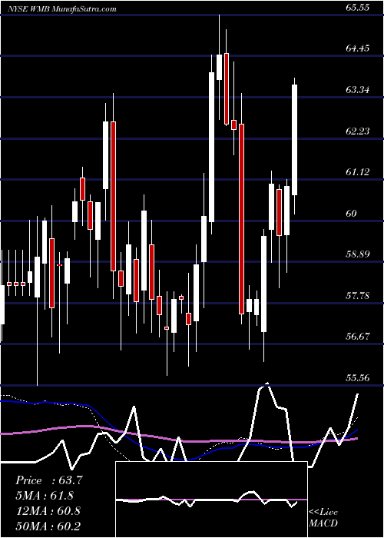This screenshot has width=384, height=538.
Task: Click the 61.12 price axis label
Action: tap(358, 172)
